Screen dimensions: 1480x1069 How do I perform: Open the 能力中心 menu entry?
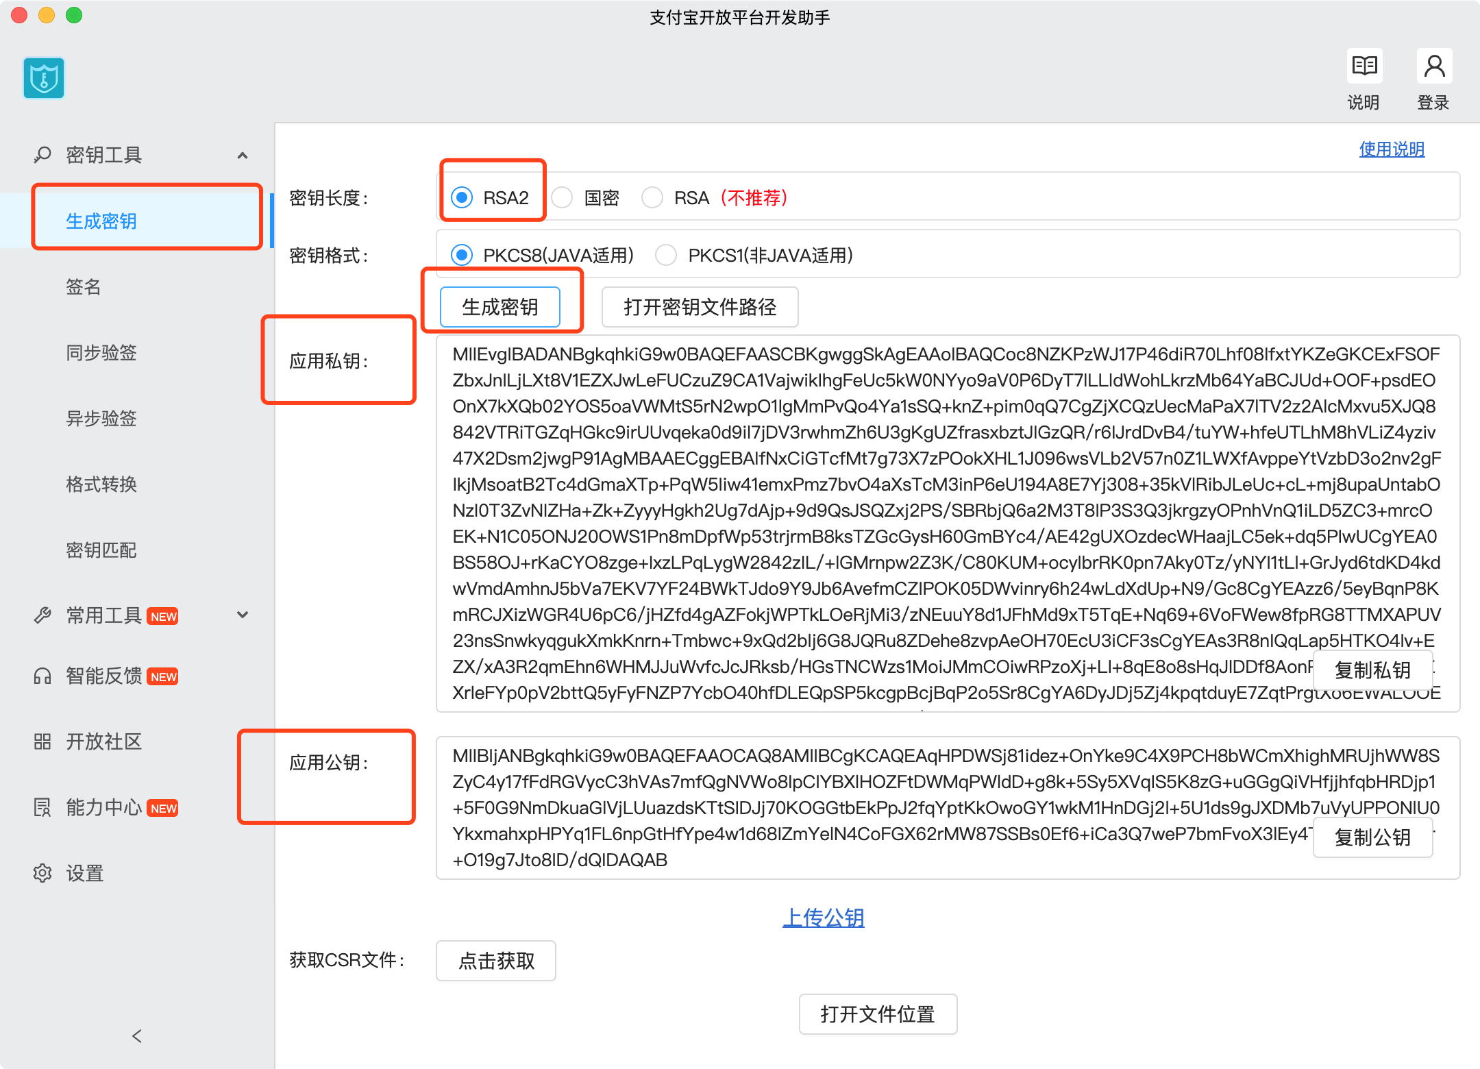[104, 807]
